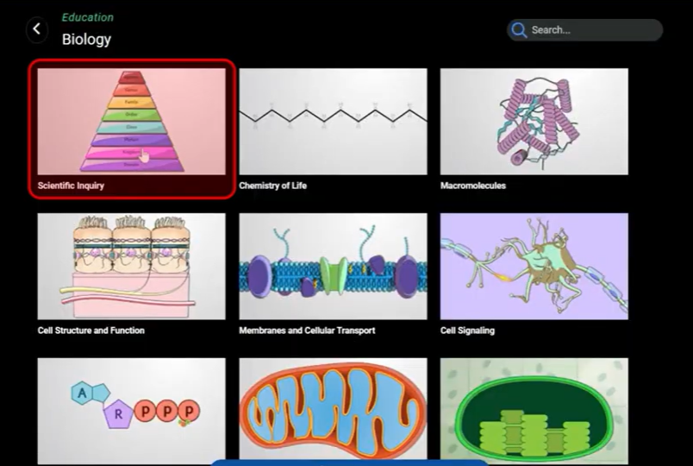Open the Cell Signaling neuron thumbnail
Image resolution: width=693 pixels, height=466 pixels.
point(534,267)
